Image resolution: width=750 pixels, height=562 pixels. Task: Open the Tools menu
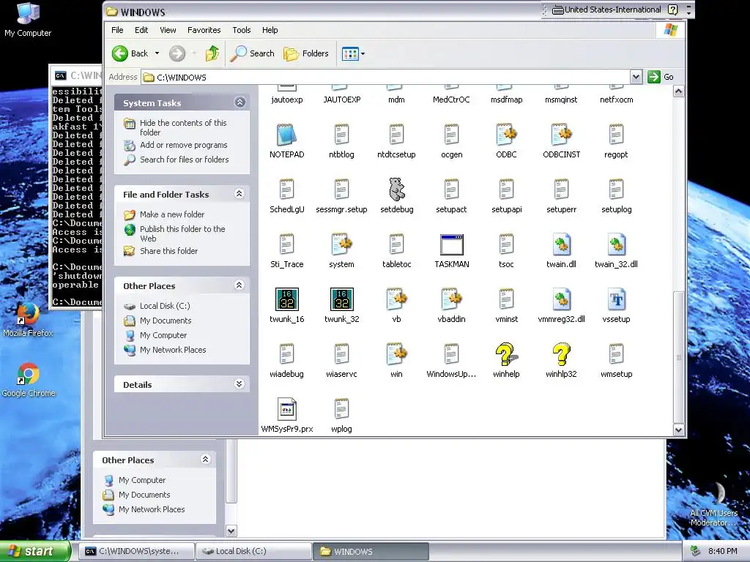[242, 30]
